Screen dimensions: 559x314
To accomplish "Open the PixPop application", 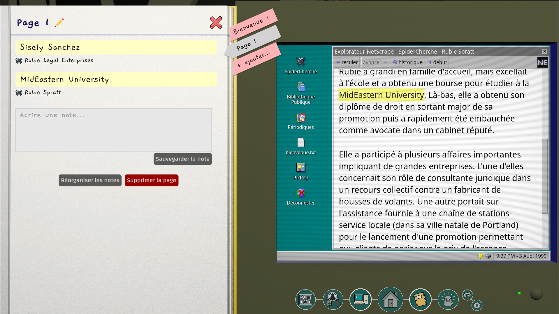I will click(300, 172).
